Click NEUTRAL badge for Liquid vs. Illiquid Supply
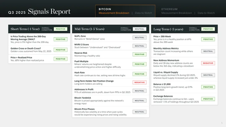 coord(208,75)
